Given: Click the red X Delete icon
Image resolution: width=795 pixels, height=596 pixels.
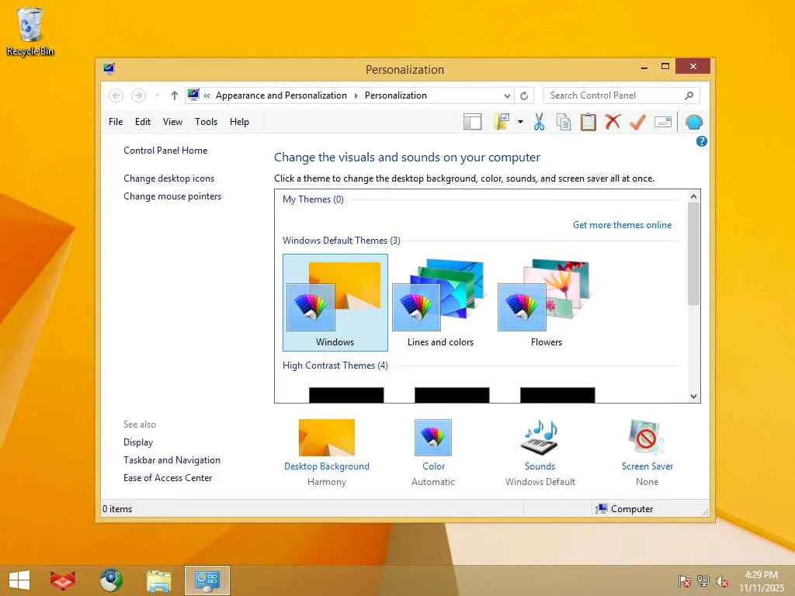Looking at the screenshot, I should click(x=613, y=122).
